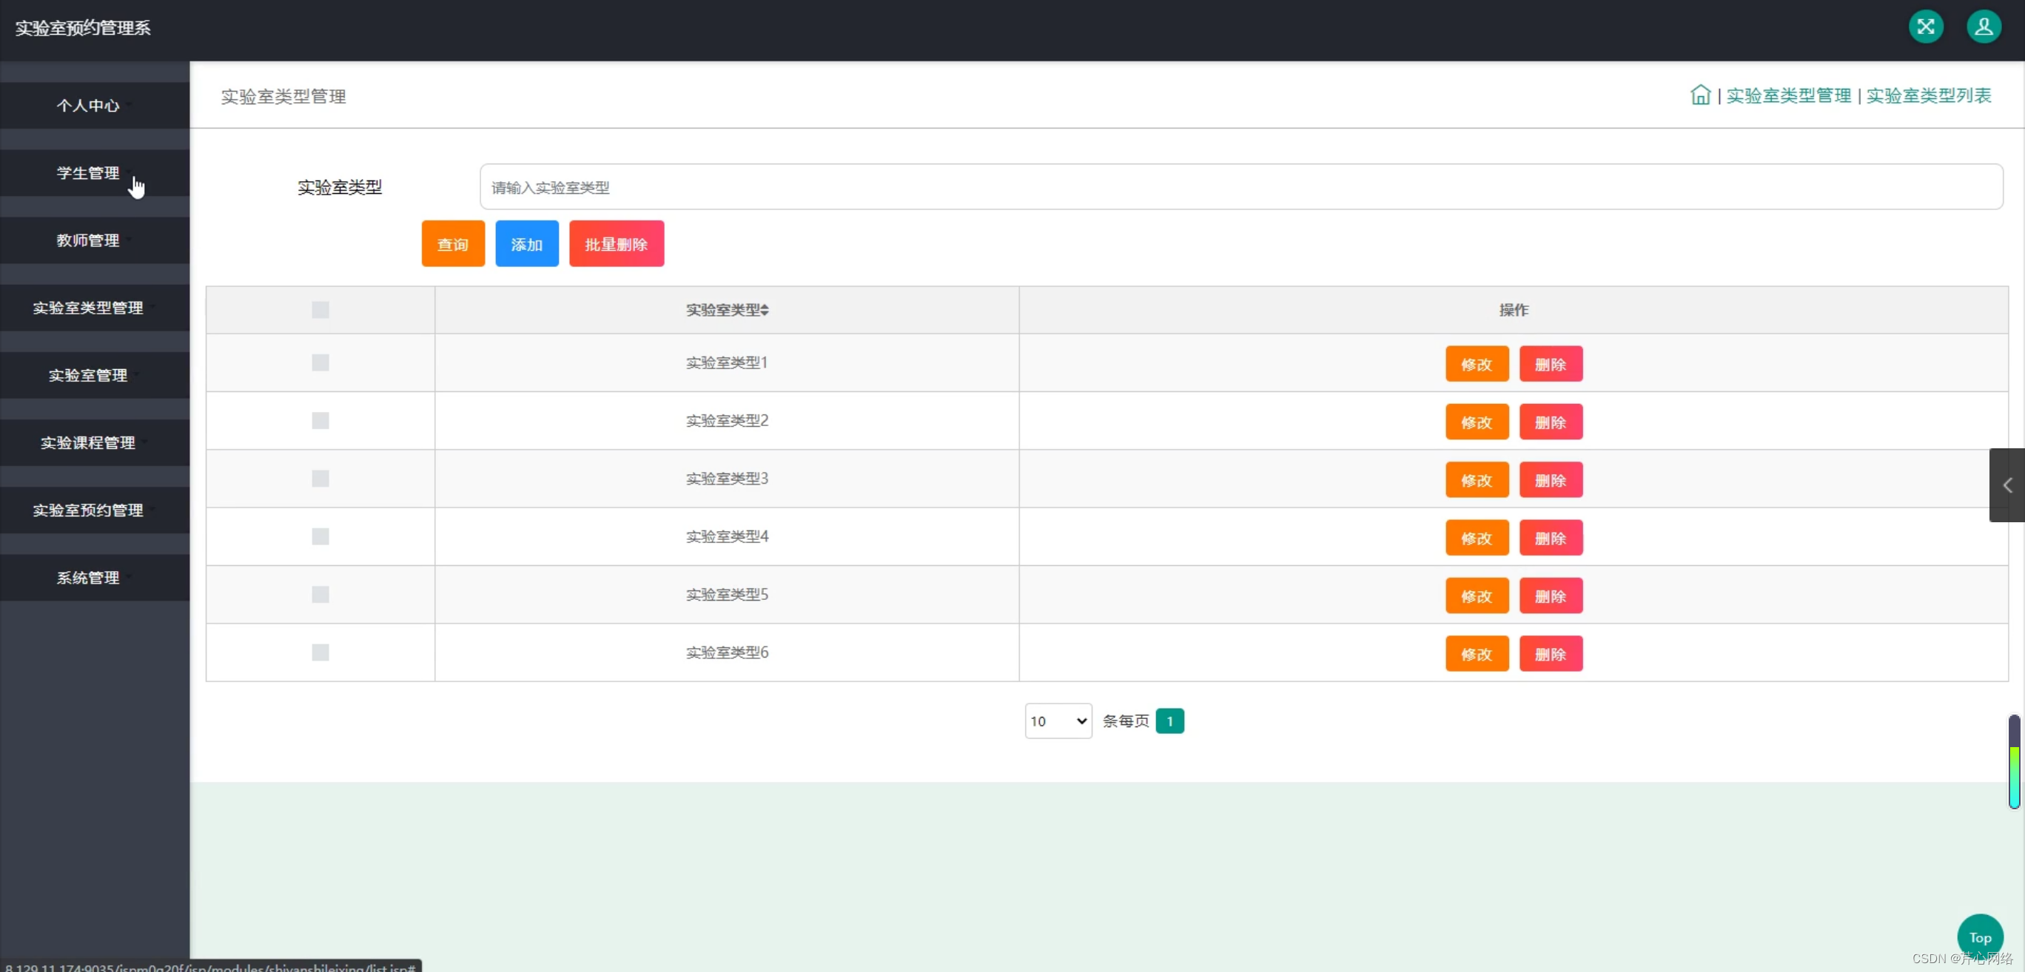Select the checkbox for 实验室类型4 row
Viewport: 2025px width, 972px height.
click(x=320, y=537)
